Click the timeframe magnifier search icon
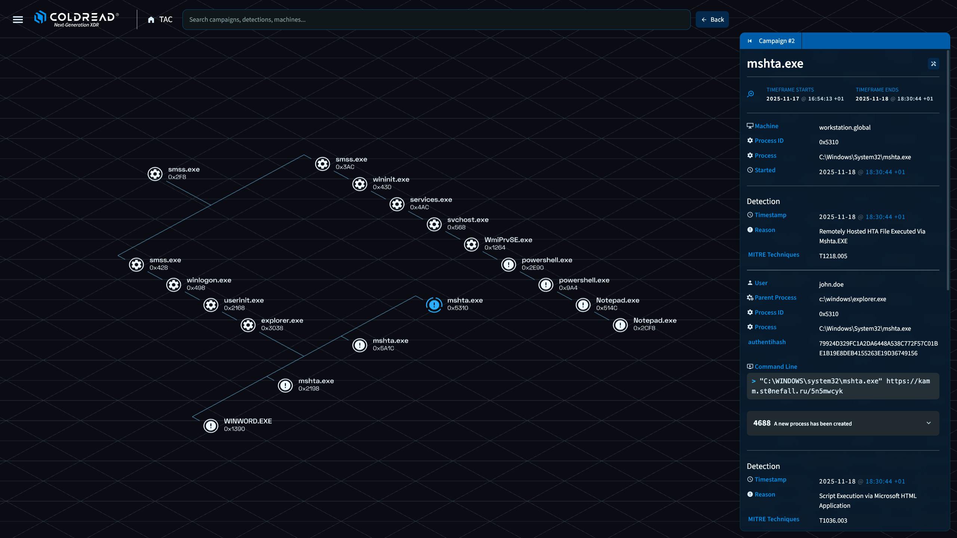Screen dimensions: 957x538 [751, 94]
